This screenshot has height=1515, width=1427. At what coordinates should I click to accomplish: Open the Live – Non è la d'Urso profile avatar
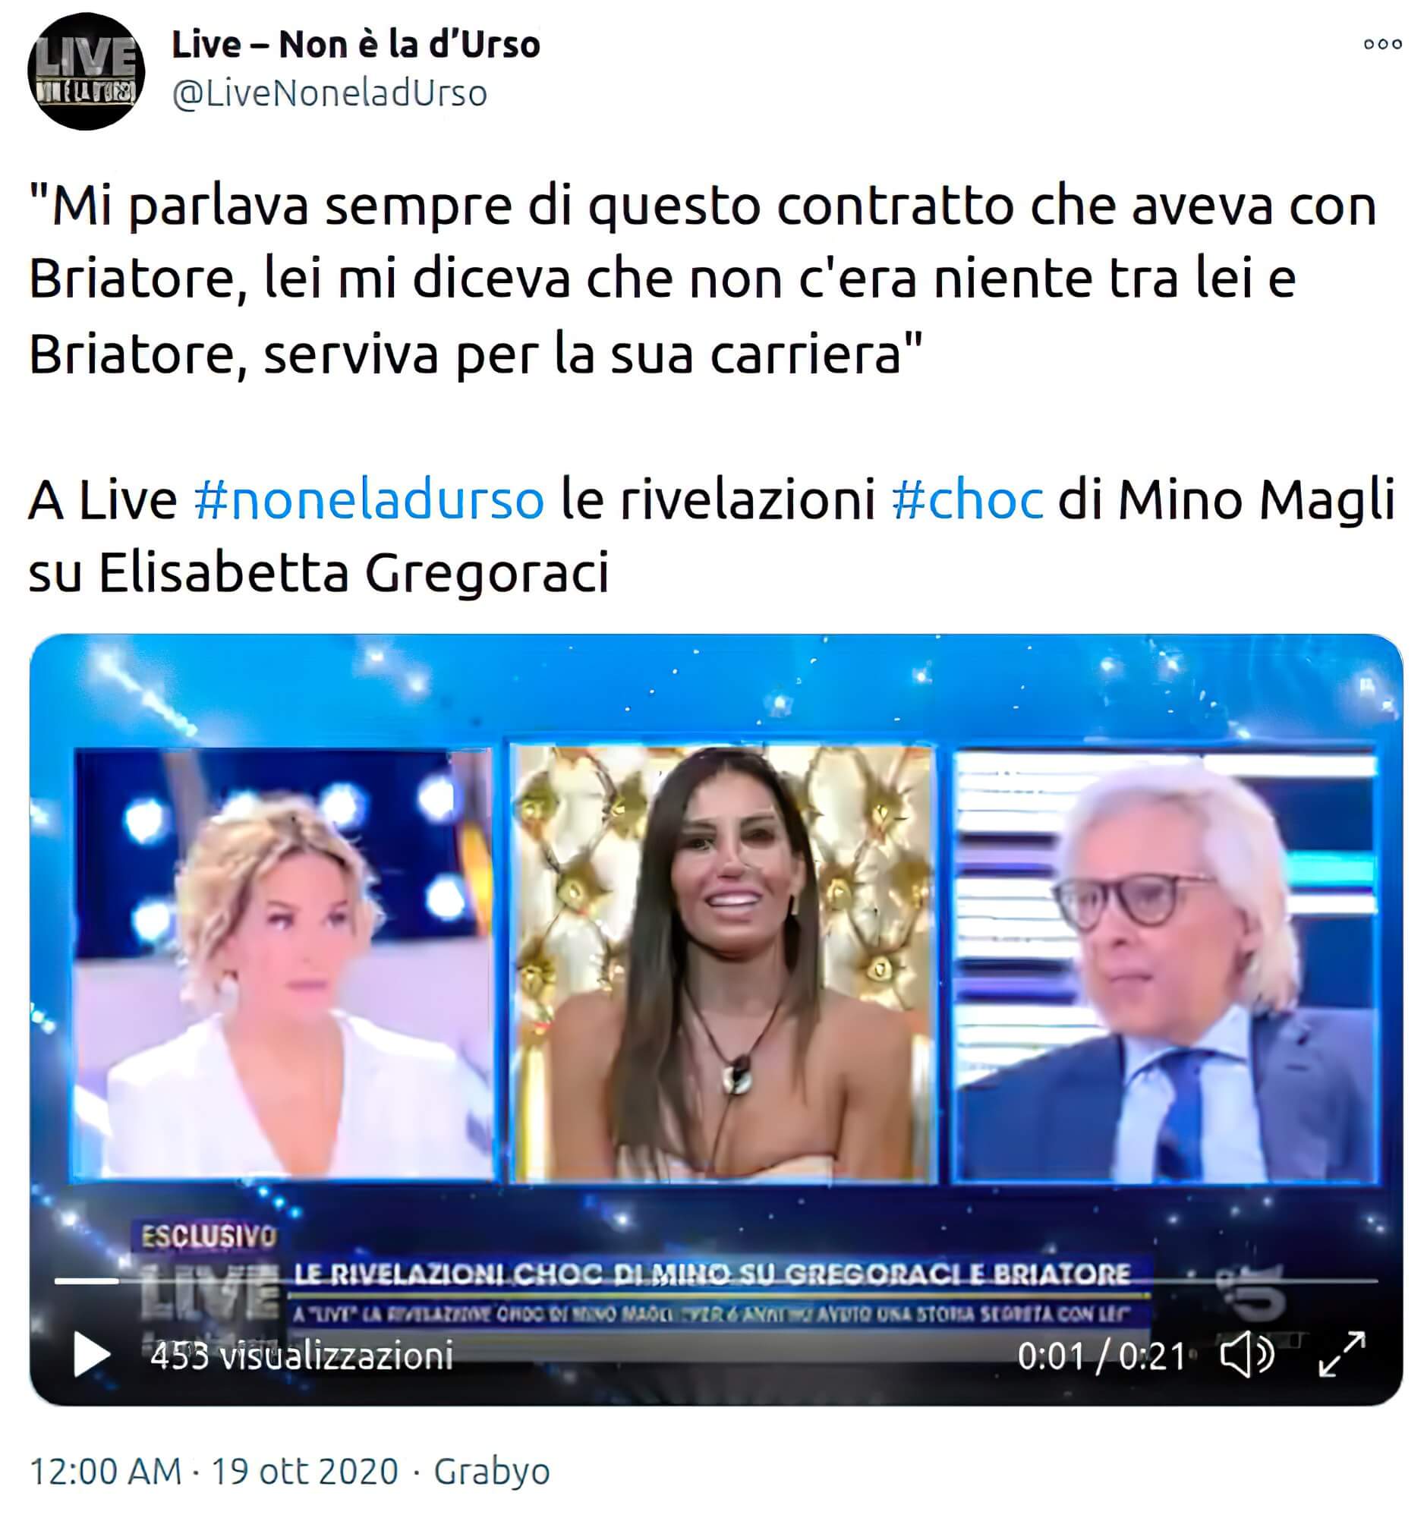pos(86,71)
